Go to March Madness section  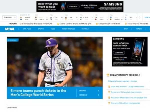pyautogui.click(x=68, y=29)
